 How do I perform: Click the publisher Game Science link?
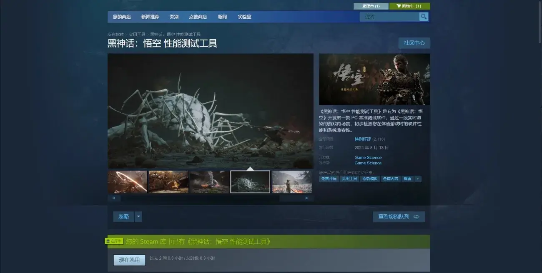[x=368, y=163]
